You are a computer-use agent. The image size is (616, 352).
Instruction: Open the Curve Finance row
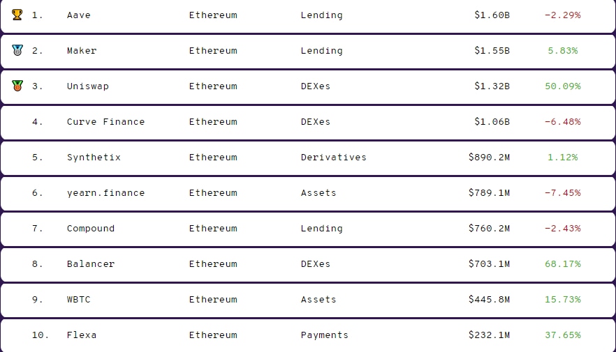click(x=105, y=122)
